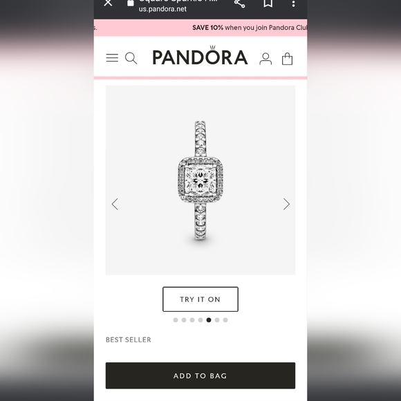Image resolution: width=401 pixels, height=401 pixels.
Task: Open the hamburger navigation menu
Action: (112, 58)
